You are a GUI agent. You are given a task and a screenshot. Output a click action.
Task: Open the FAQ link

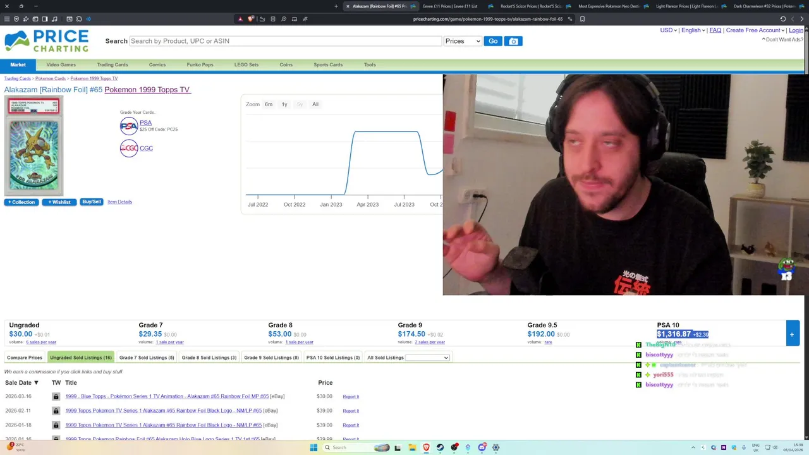coord(715,30)
